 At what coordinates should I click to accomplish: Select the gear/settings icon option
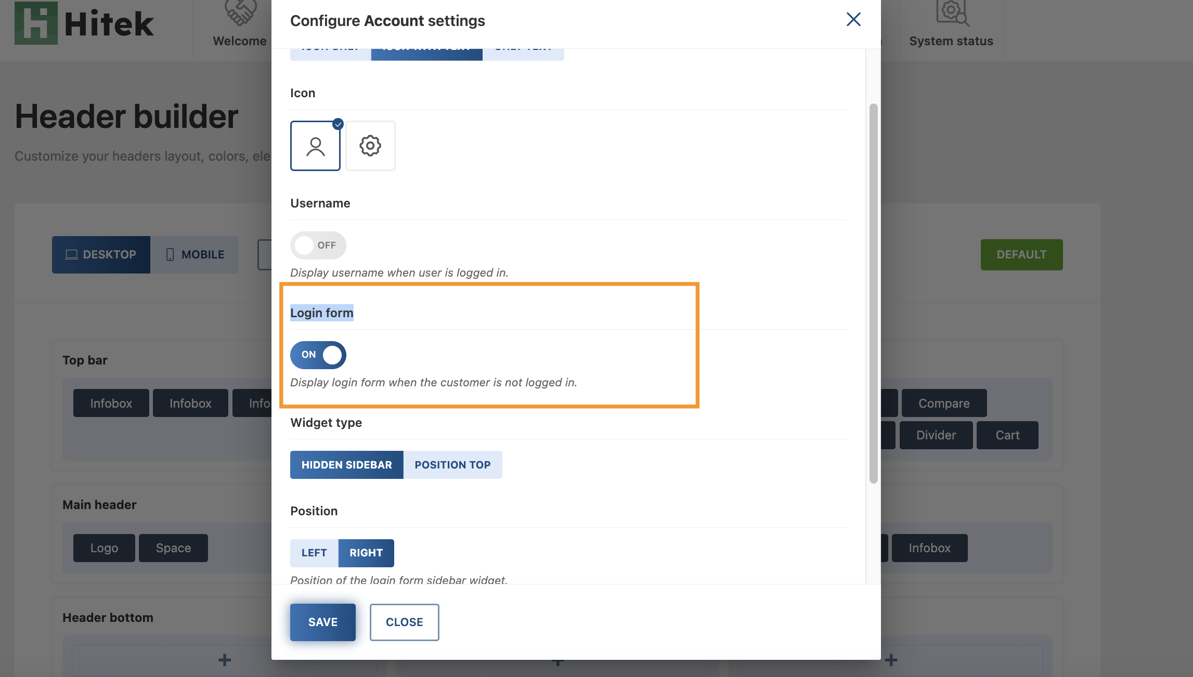pos(370,145)
